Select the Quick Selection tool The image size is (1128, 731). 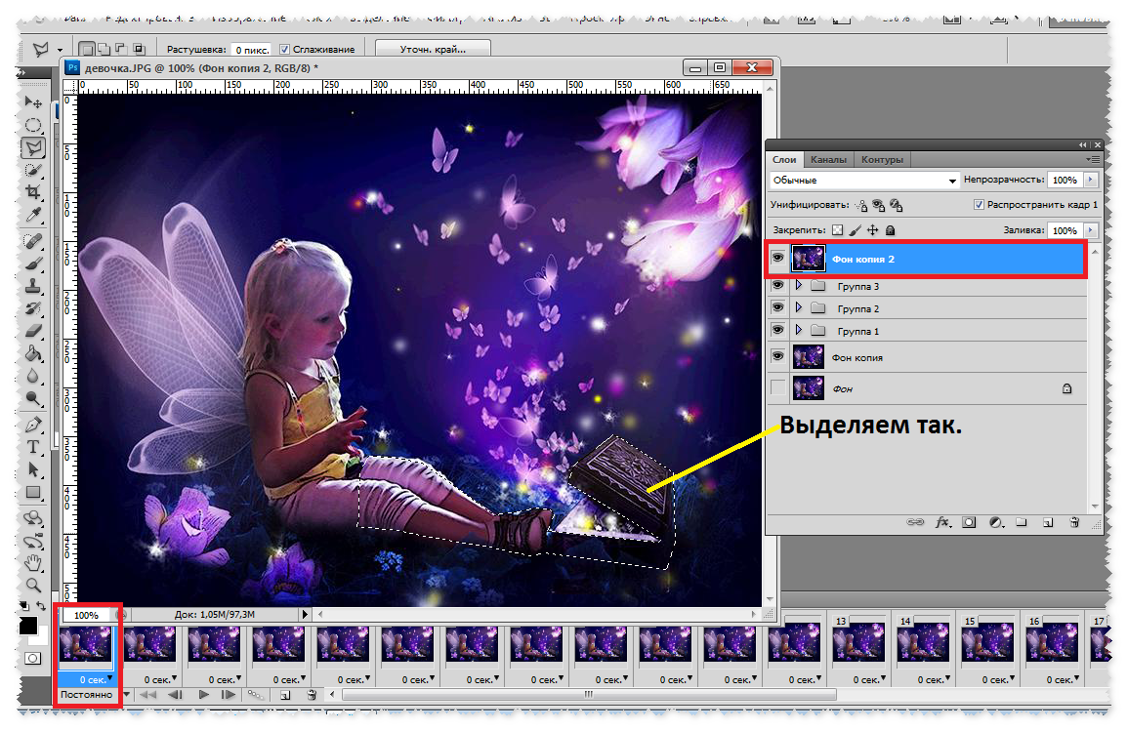click(33, 171)
